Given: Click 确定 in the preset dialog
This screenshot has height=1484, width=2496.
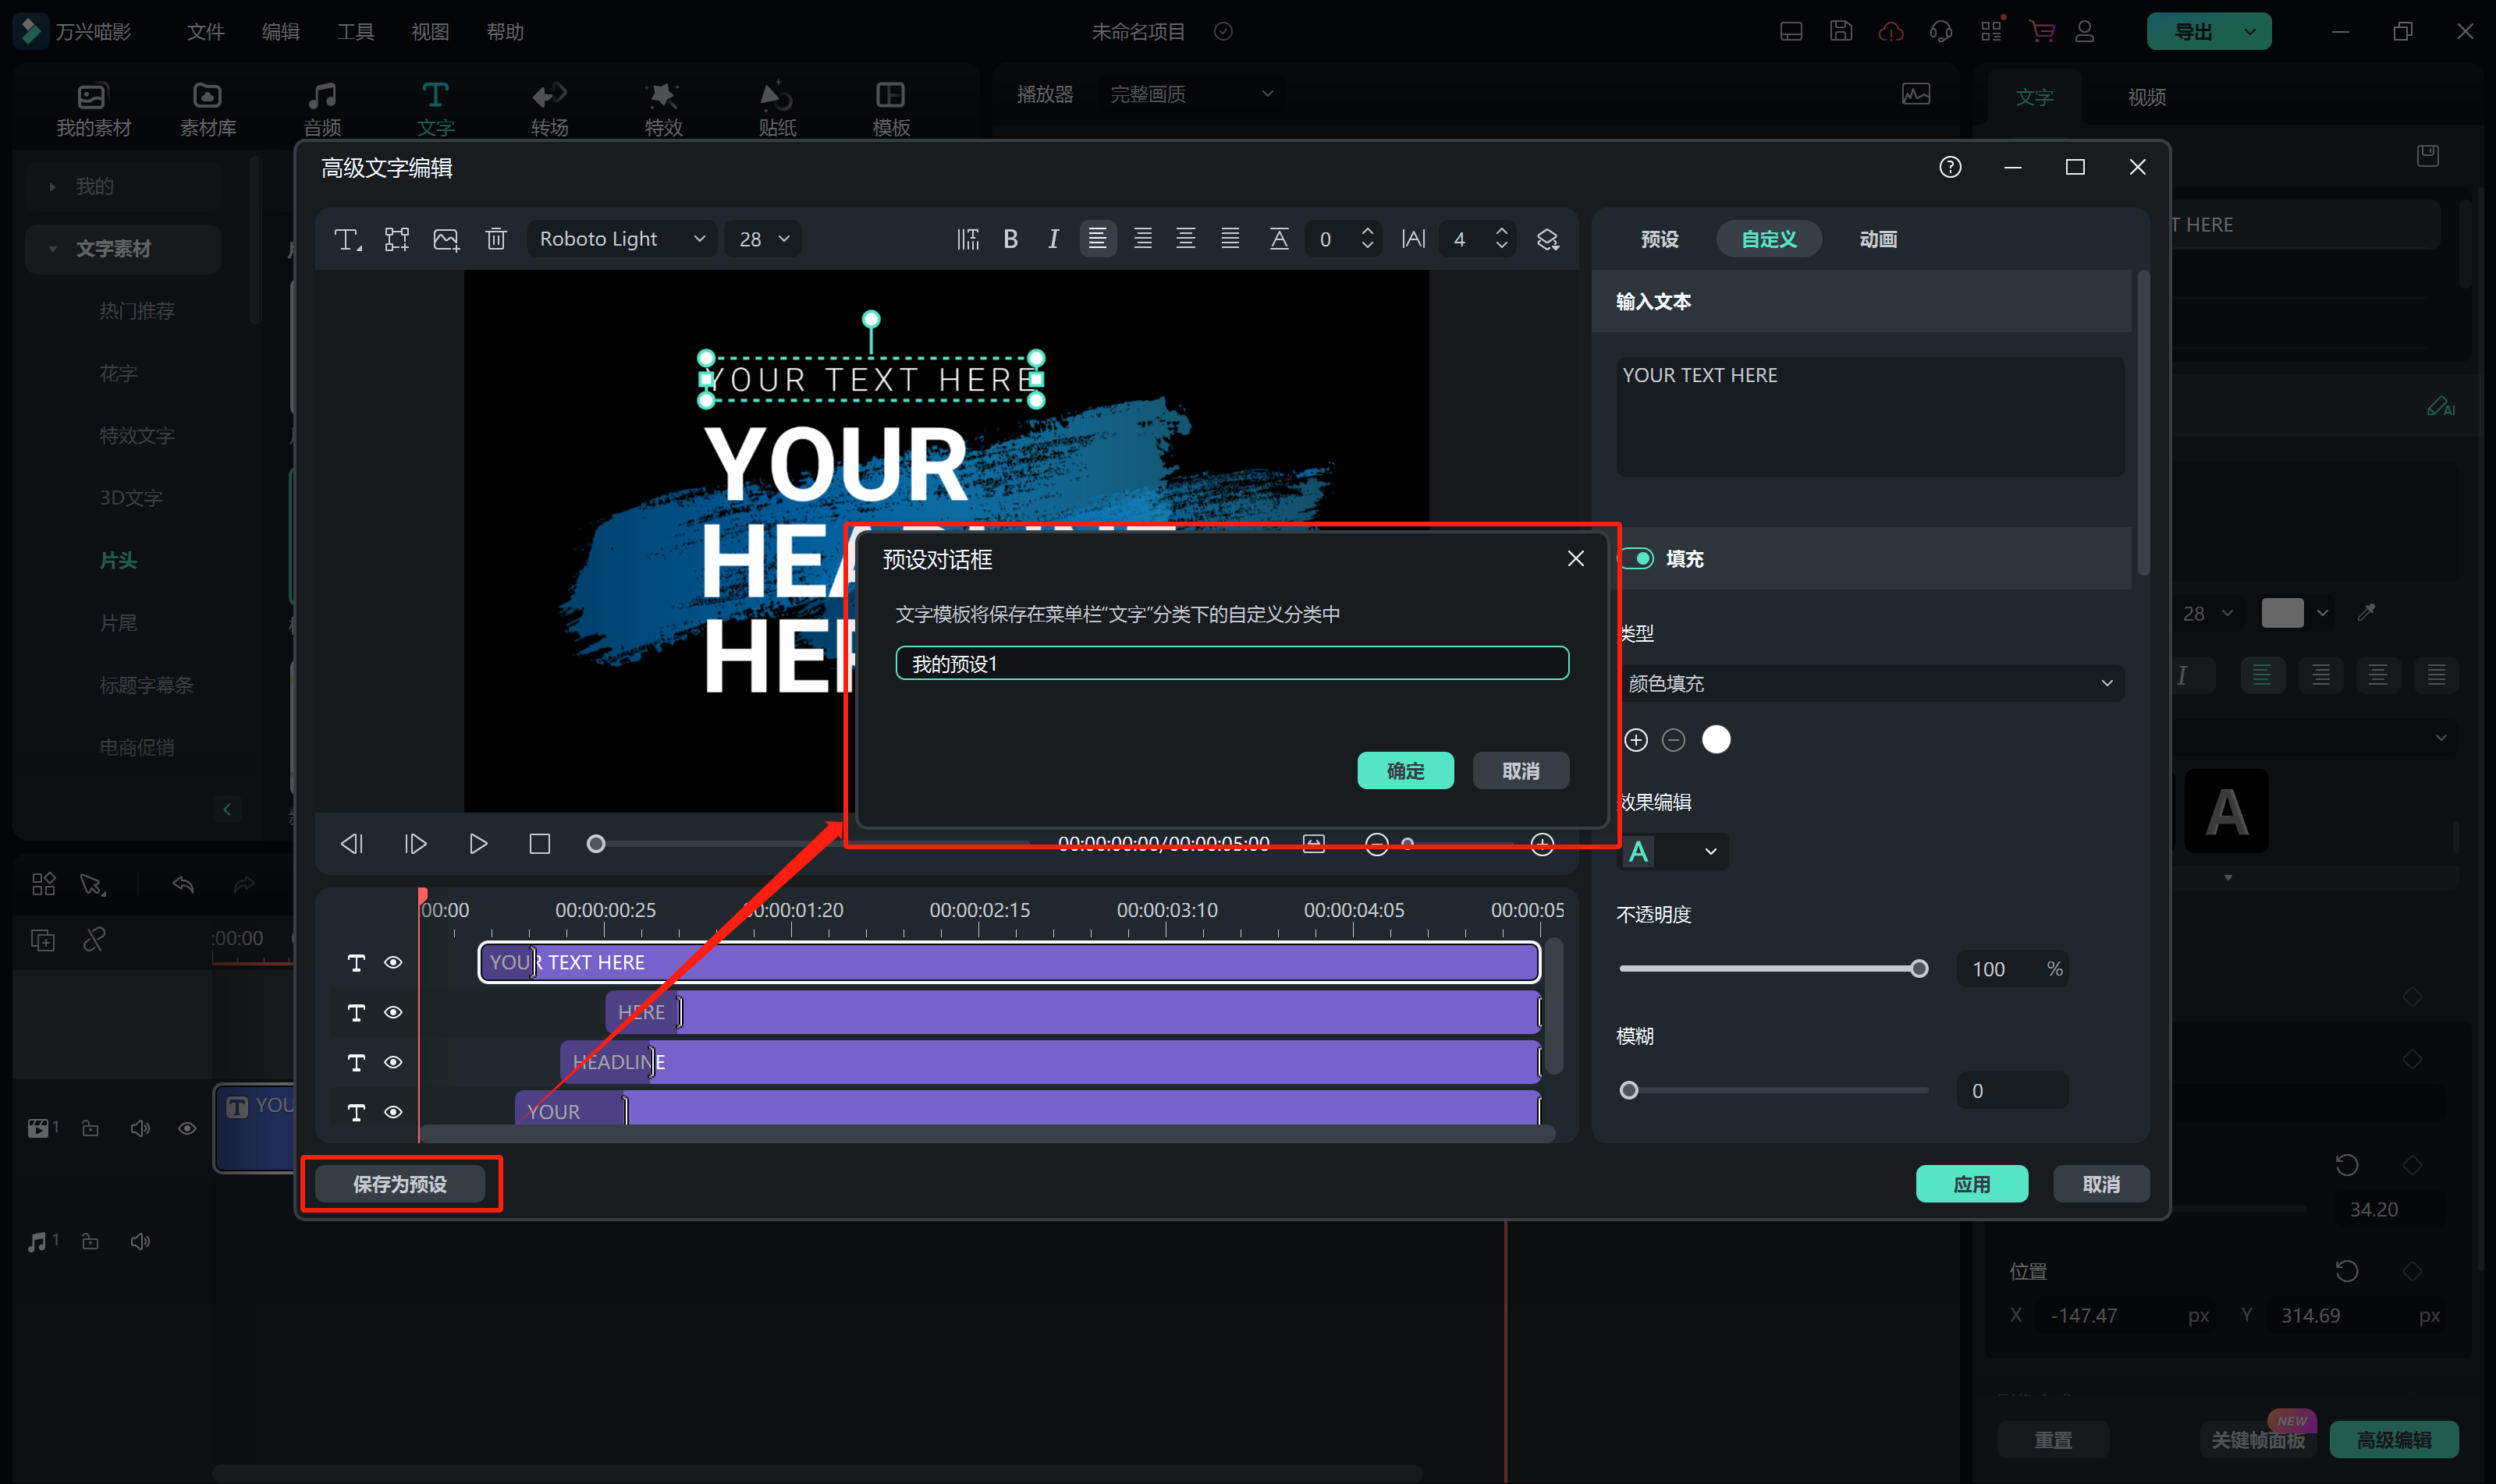Looking at the screenshot, I should point(1404,771).
